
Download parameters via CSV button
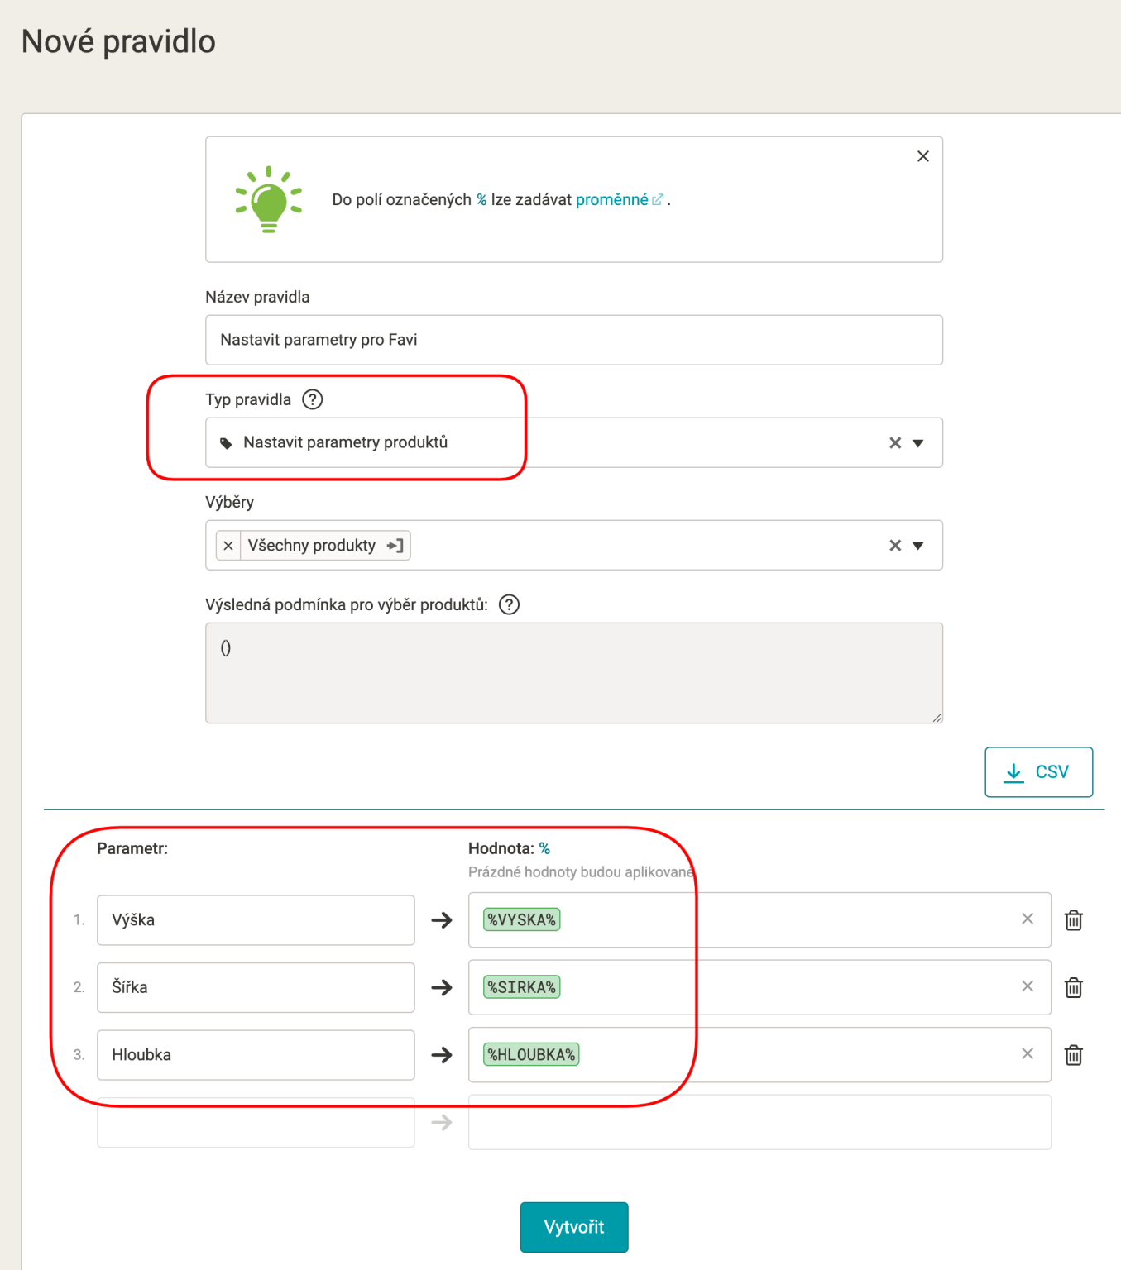(x=1038, y=772)
